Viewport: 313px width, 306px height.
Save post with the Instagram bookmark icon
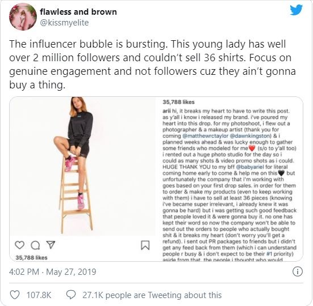(145, 245)
